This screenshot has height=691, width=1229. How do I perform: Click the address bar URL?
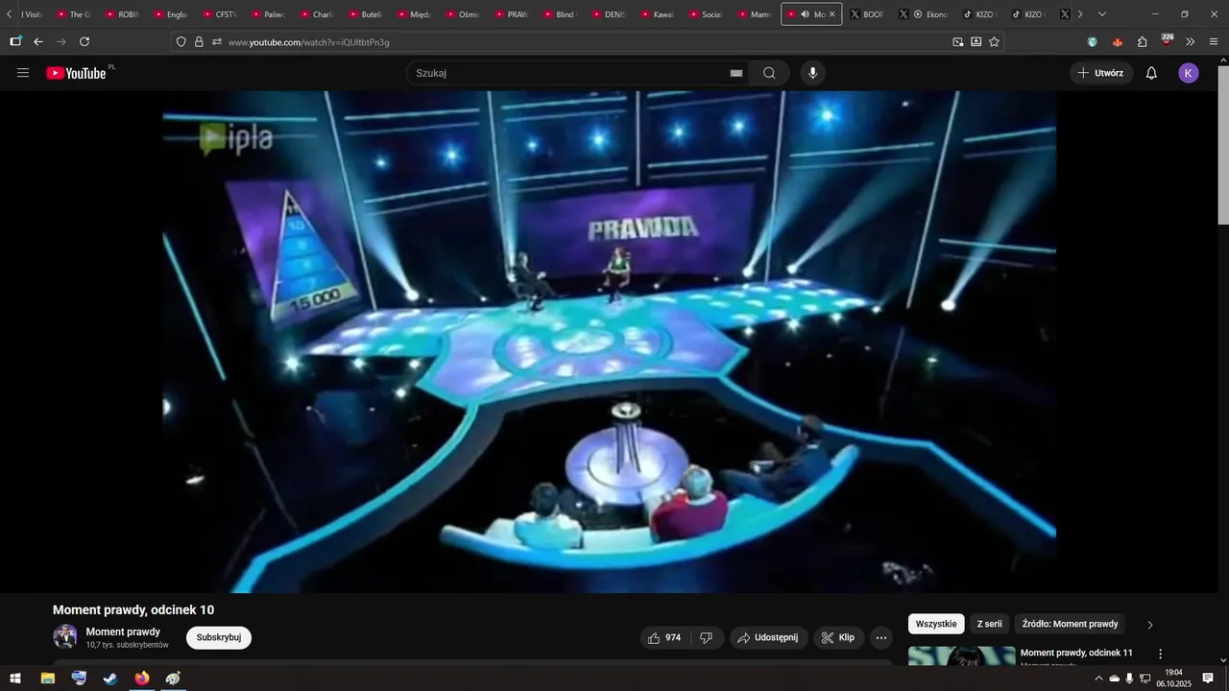(x=309, y=42)
